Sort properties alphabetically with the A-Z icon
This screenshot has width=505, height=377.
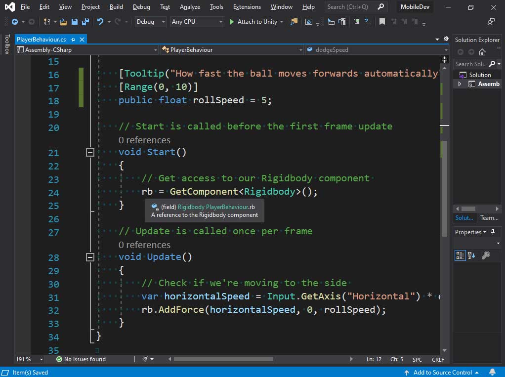point(471,255)
